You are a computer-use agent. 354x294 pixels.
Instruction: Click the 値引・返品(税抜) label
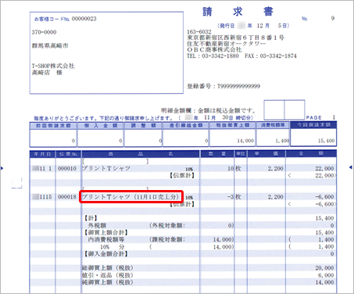tap(108, 275)
